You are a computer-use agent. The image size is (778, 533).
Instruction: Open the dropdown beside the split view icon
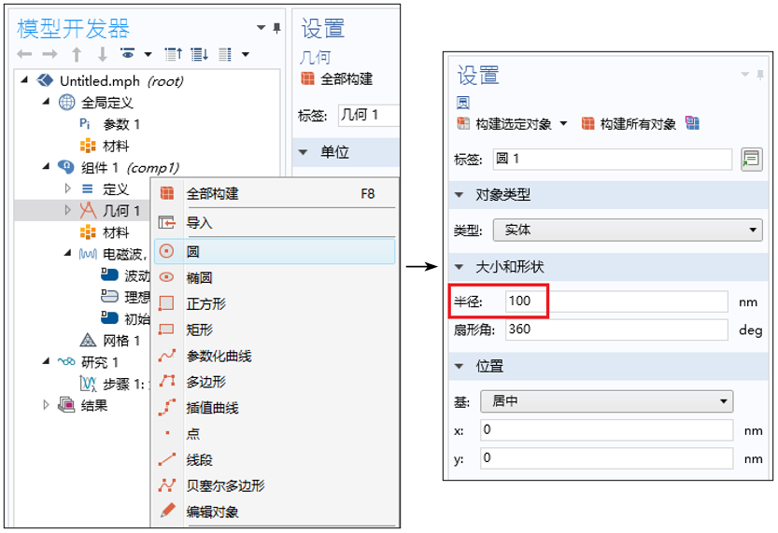pyautogui.click(x=246, y=54)
